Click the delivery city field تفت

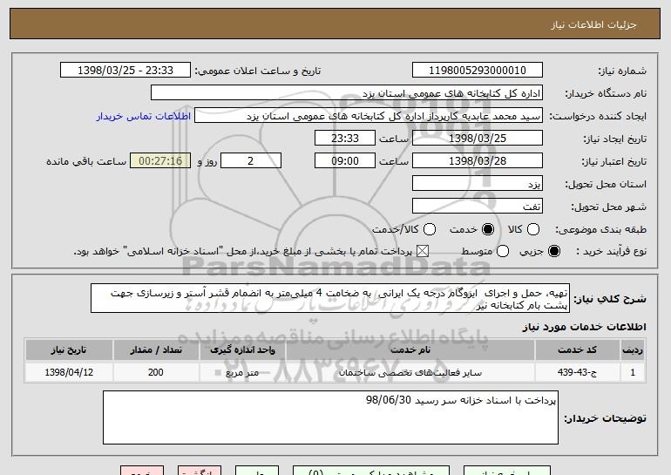pos(476,207)
